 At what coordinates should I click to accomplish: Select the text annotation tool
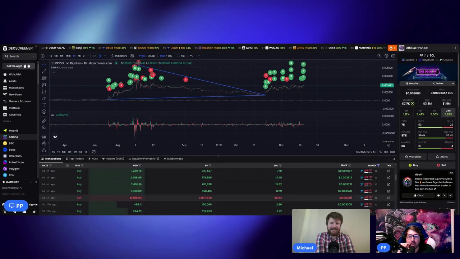[x=44, y=105]
